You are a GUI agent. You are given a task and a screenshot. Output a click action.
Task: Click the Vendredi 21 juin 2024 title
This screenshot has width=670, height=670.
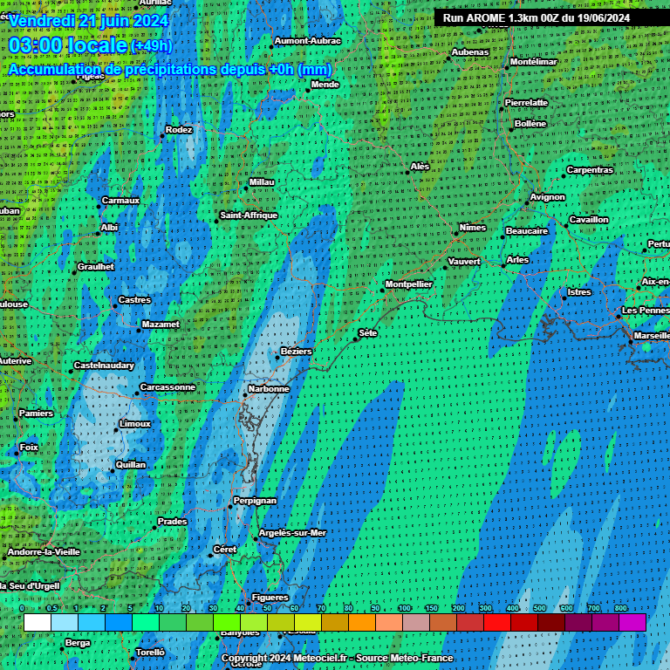(x=89, y=21)
